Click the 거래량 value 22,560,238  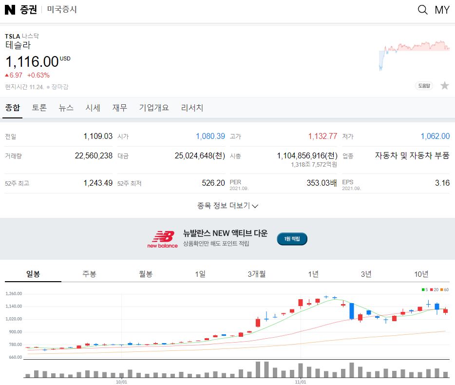(x=94, y=155)
